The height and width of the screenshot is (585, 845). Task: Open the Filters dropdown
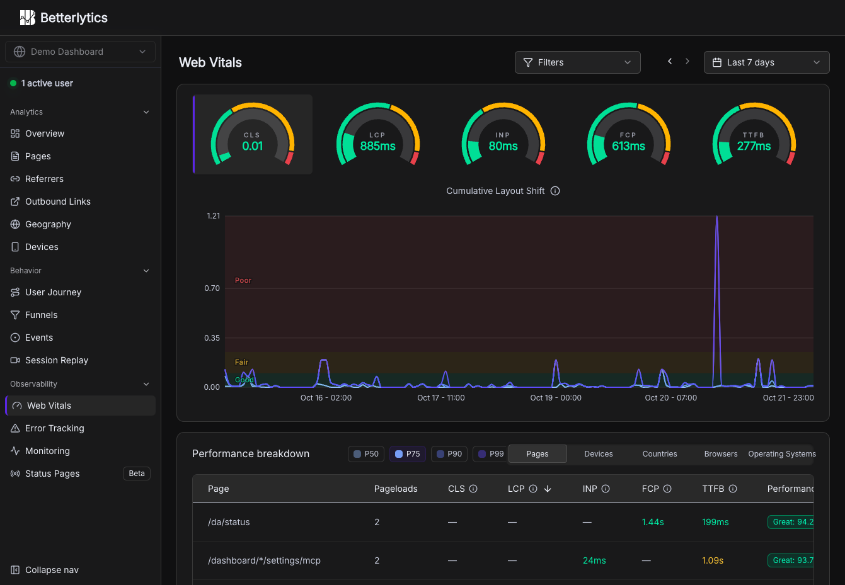click(578, 62)
